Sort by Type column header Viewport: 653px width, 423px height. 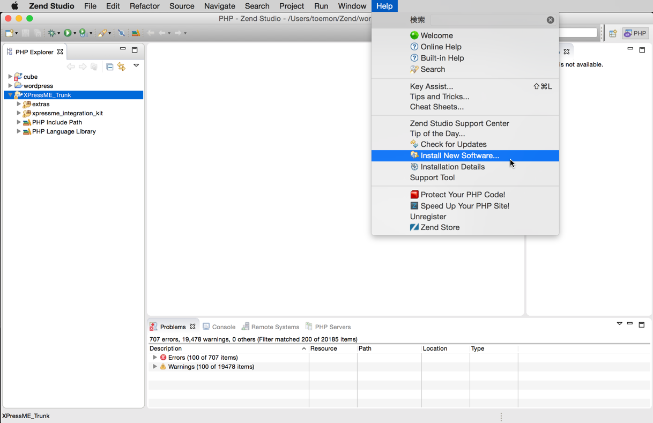pos(494,348)
